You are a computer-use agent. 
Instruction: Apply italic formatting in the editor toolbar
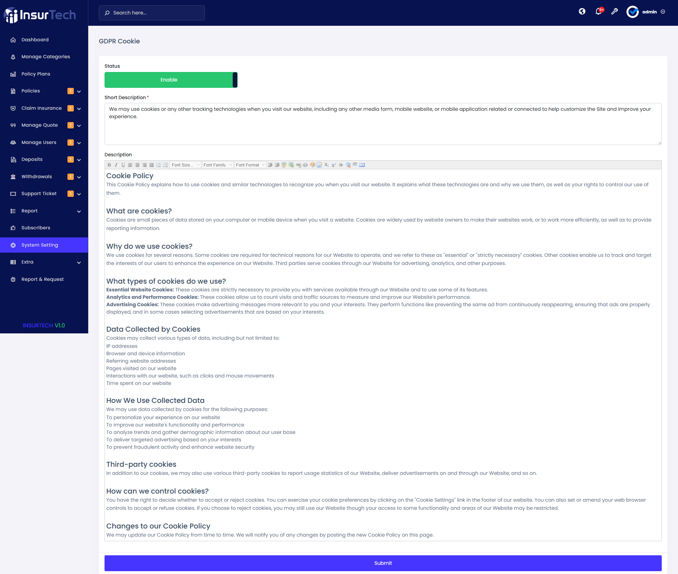point(116,165)
